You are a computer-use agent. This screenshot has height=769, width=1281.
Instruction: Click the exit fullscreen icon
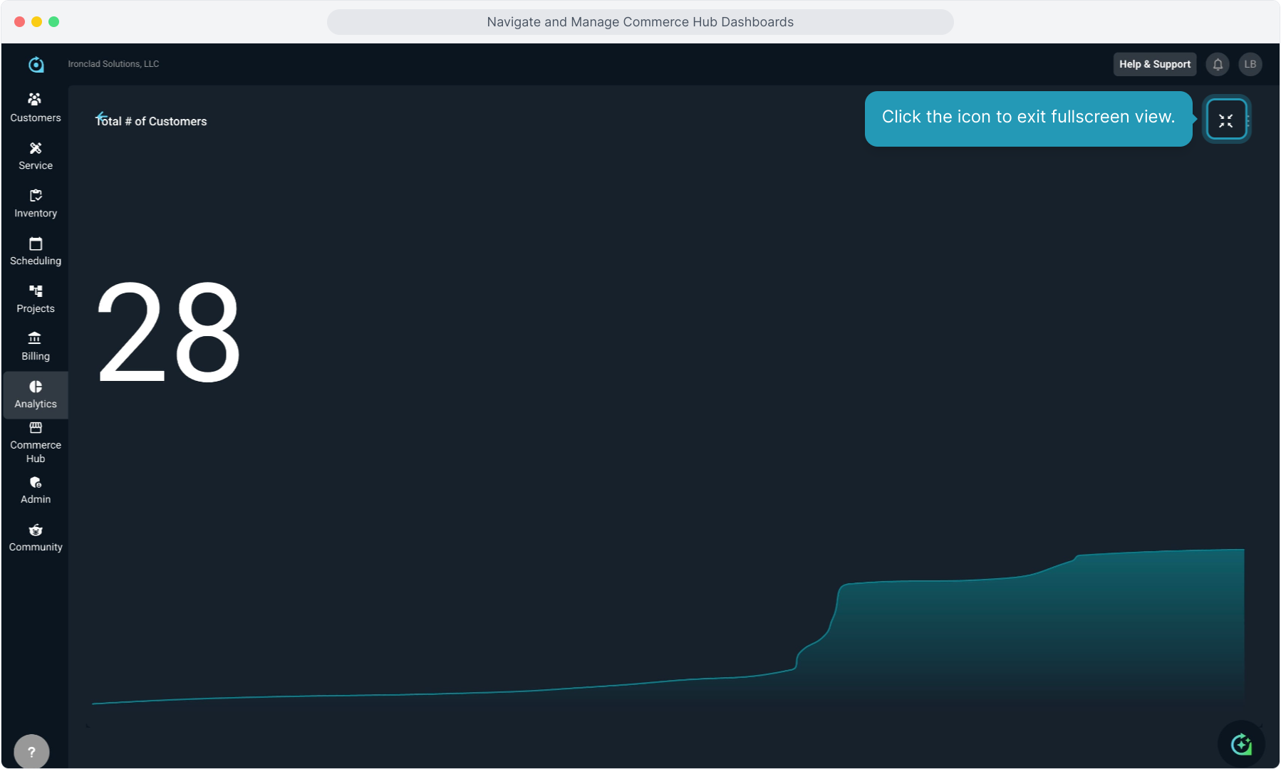coord(1225,120)
